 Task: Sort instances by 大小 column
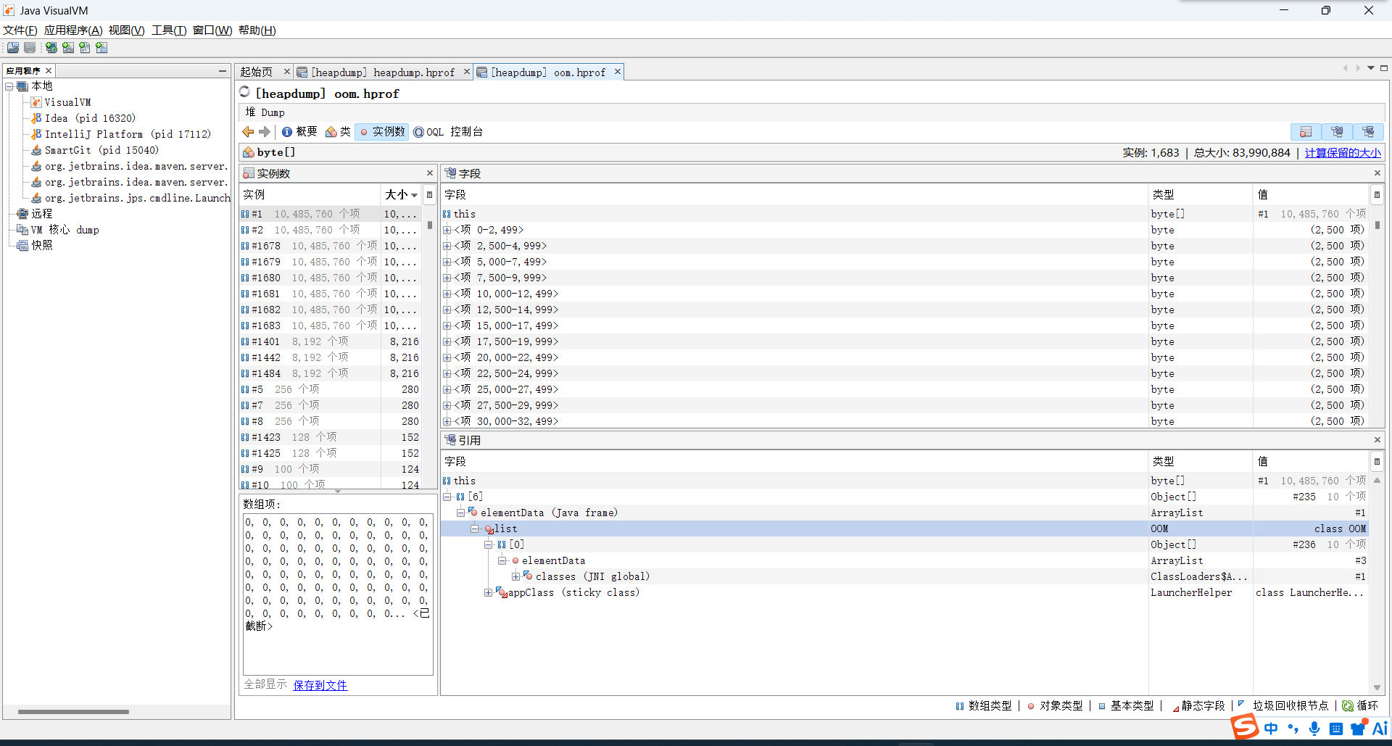click(401, 195)
